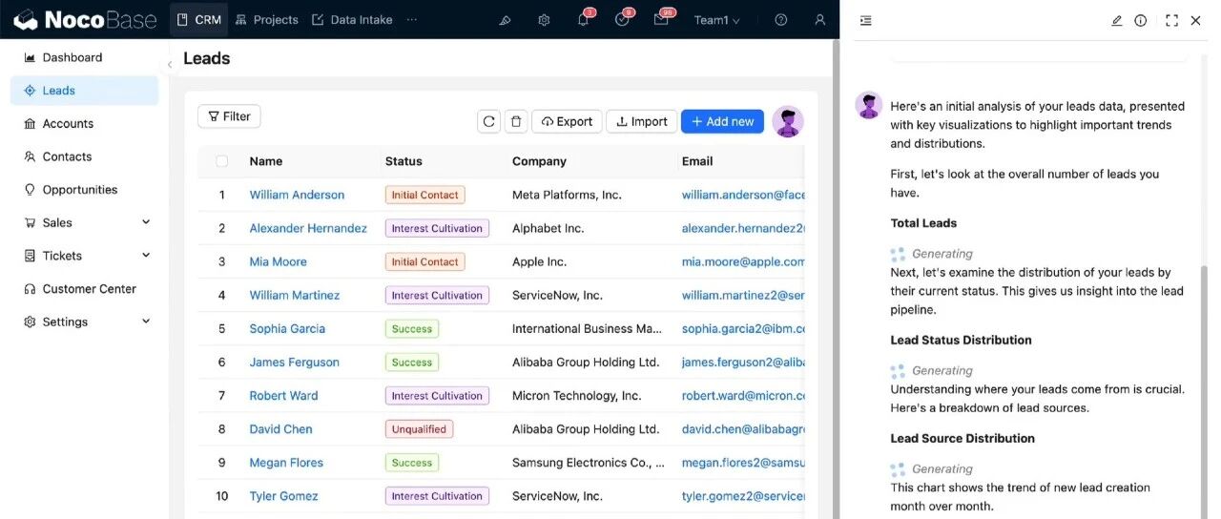Open Customer Center in sidebar
The width and height of the screenshot is (1221, 519).
pyautogui.click(x=84, y=288)
